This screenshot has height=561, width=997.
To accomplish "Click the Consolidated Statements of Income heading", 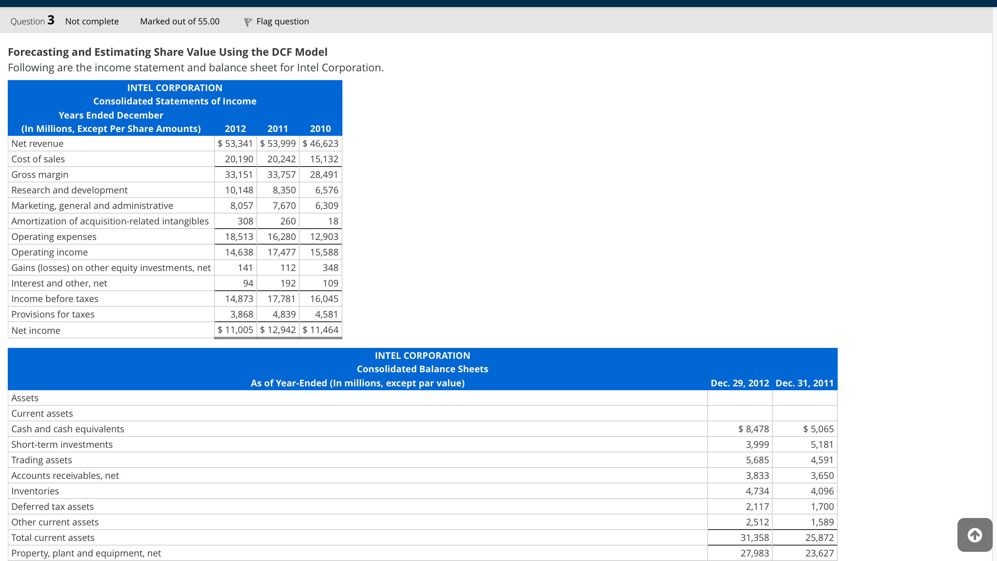I will click(175, 101).
